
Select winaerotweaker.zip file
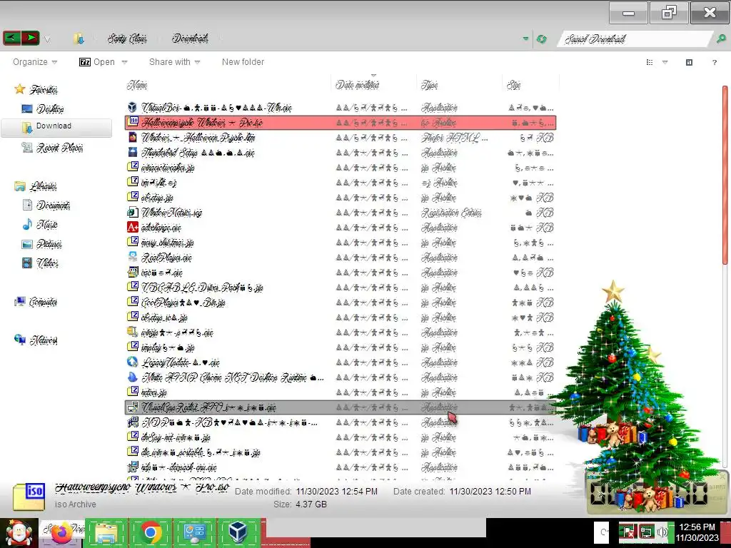tap(167, 168)
